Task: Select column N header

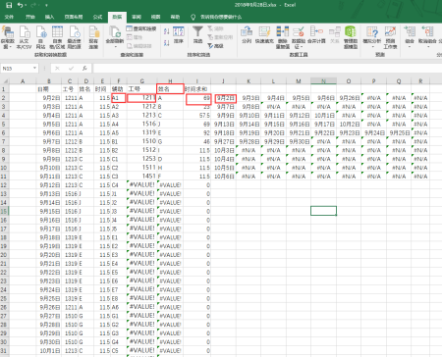Action: 323,81
